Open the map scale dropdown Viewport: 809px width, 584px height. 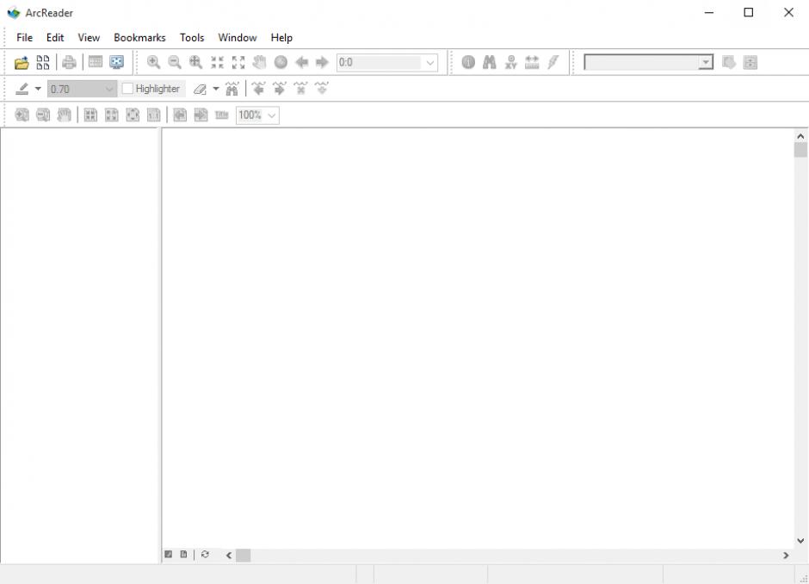[x=430, y=62]
